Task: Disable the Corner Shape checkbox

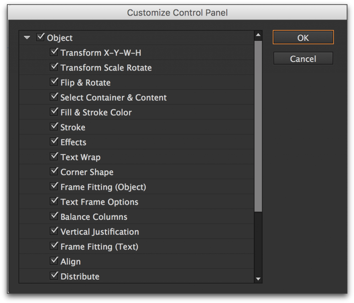Action: pyautogui.click(x=54, y=171)
